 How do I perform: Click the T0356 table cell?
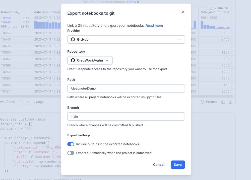coord(16,59)
